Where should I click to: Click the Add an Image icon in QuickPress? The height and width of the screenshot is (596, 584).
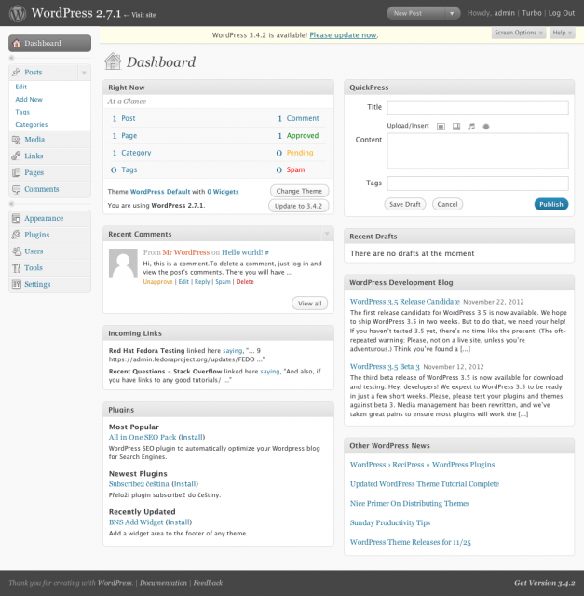(441, 126)
